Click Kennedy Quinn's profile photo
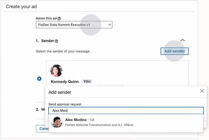The image size is (209, 140). [56, 71]
